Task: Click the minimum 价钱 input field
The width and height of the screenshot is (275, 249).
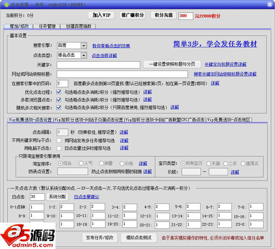Action: [x=191, y=172]
